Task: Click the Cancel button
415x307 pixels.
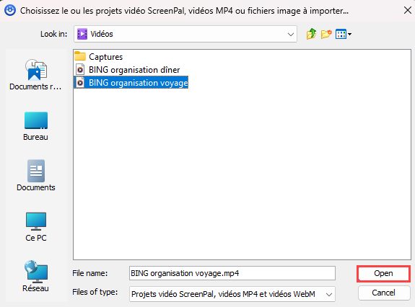Action: (x=383, y=293)
